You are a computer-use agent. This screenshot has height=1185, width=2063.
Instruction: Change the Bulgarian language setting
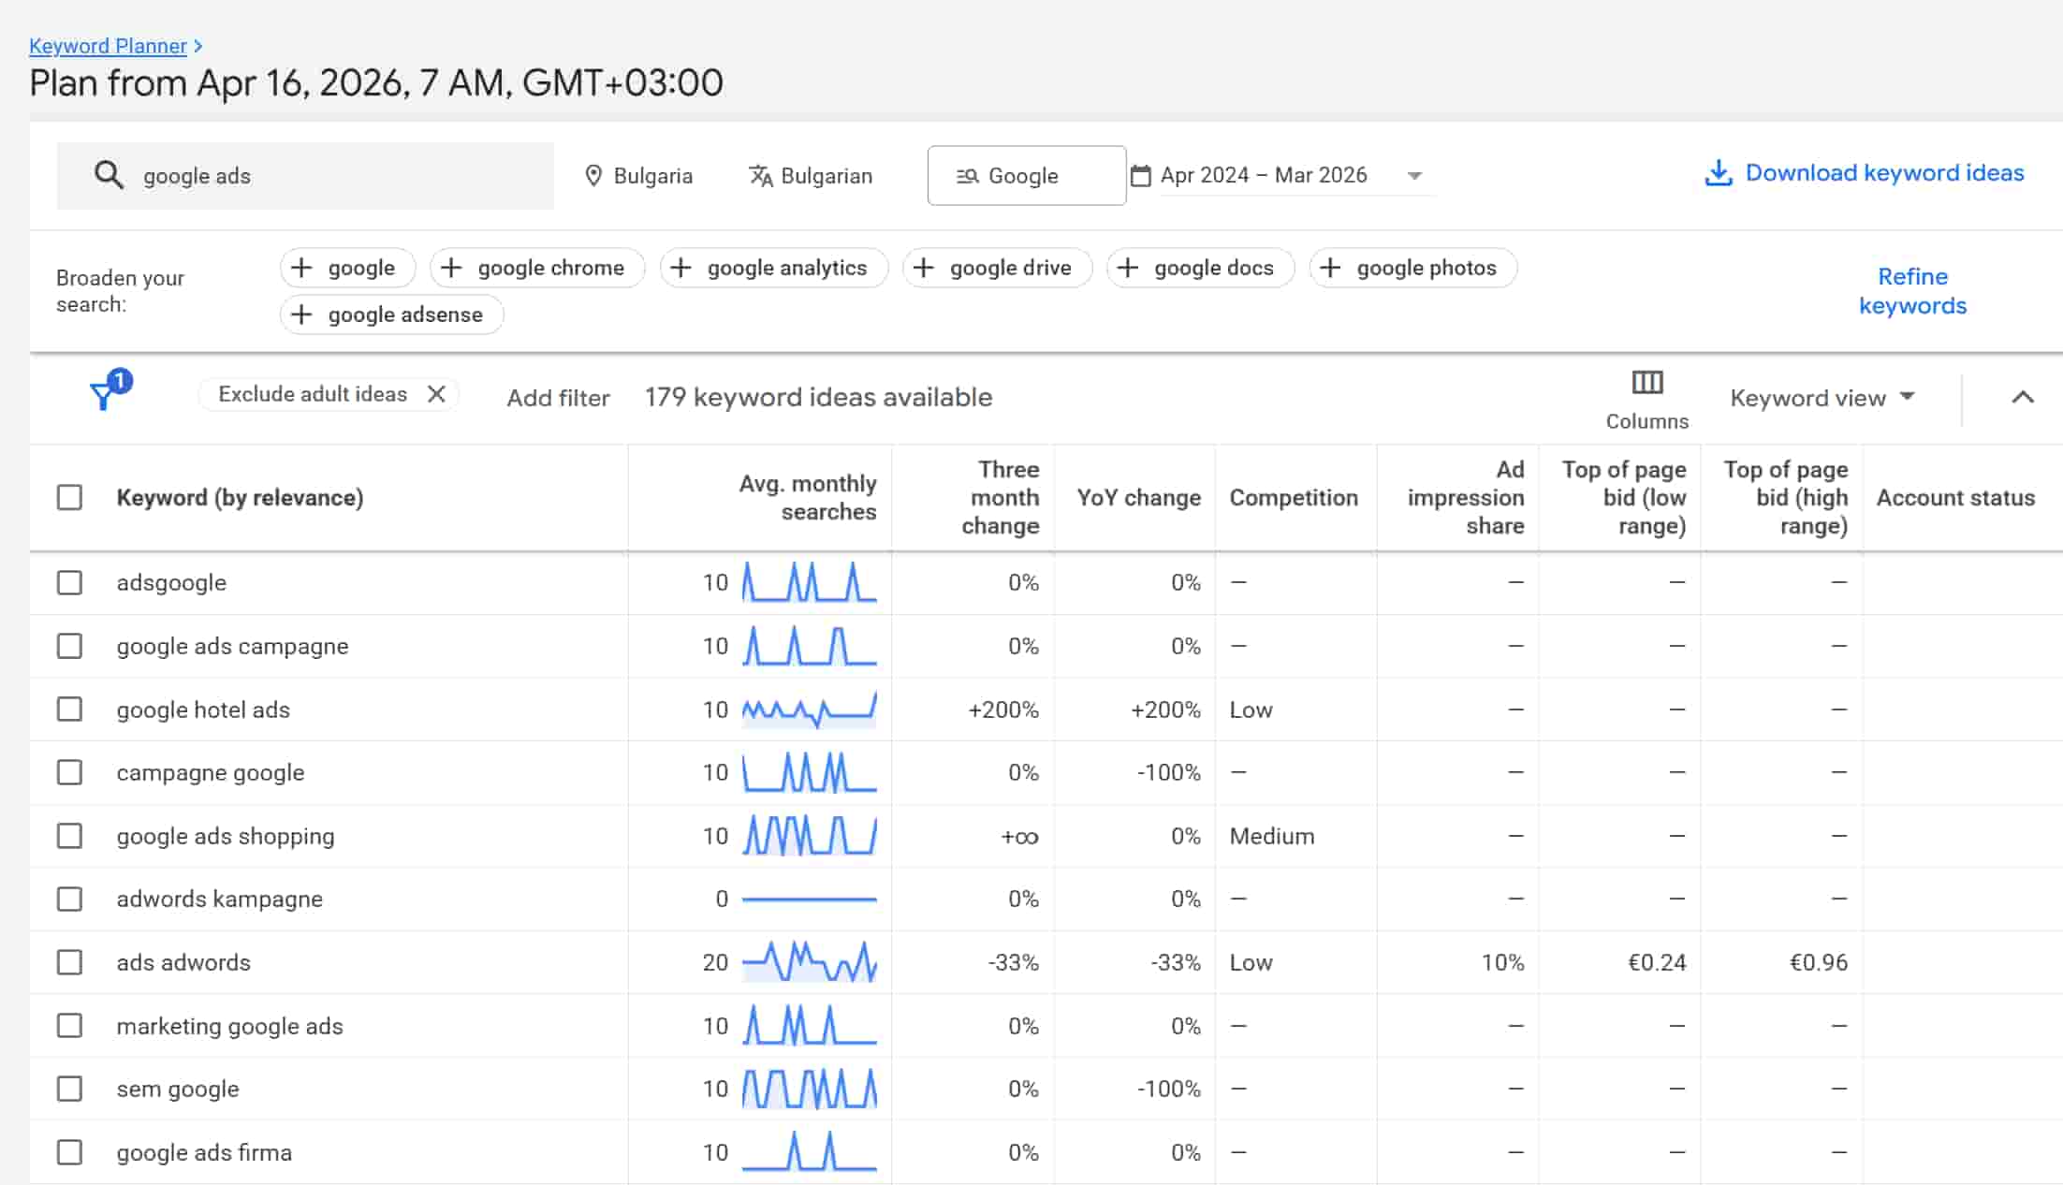point(811,176)
